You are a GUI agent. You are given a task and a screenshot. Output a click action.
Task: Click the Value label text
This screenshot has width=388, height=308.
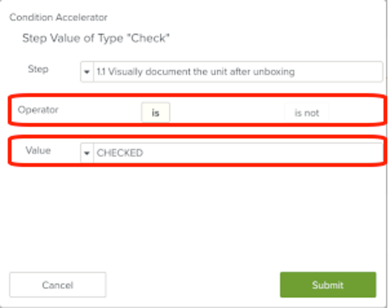(x=38, y=150)
